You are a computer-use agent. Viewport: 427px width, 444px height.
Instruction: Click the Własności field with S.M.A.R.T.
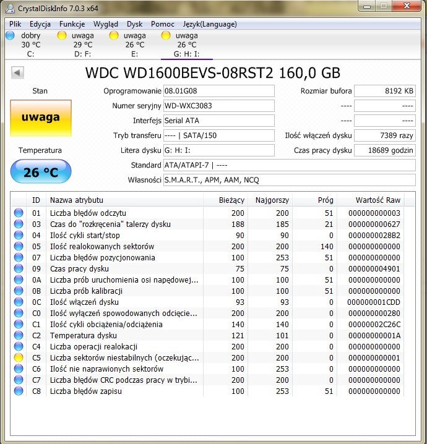(x=290, y=180)
